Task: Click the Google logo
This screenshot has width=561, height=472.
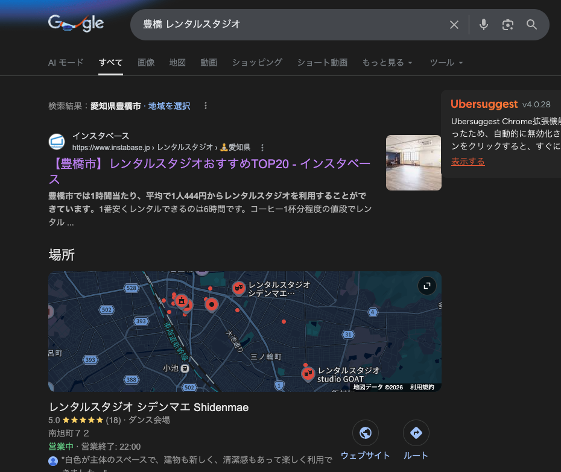Action: (x=76, y=24)
